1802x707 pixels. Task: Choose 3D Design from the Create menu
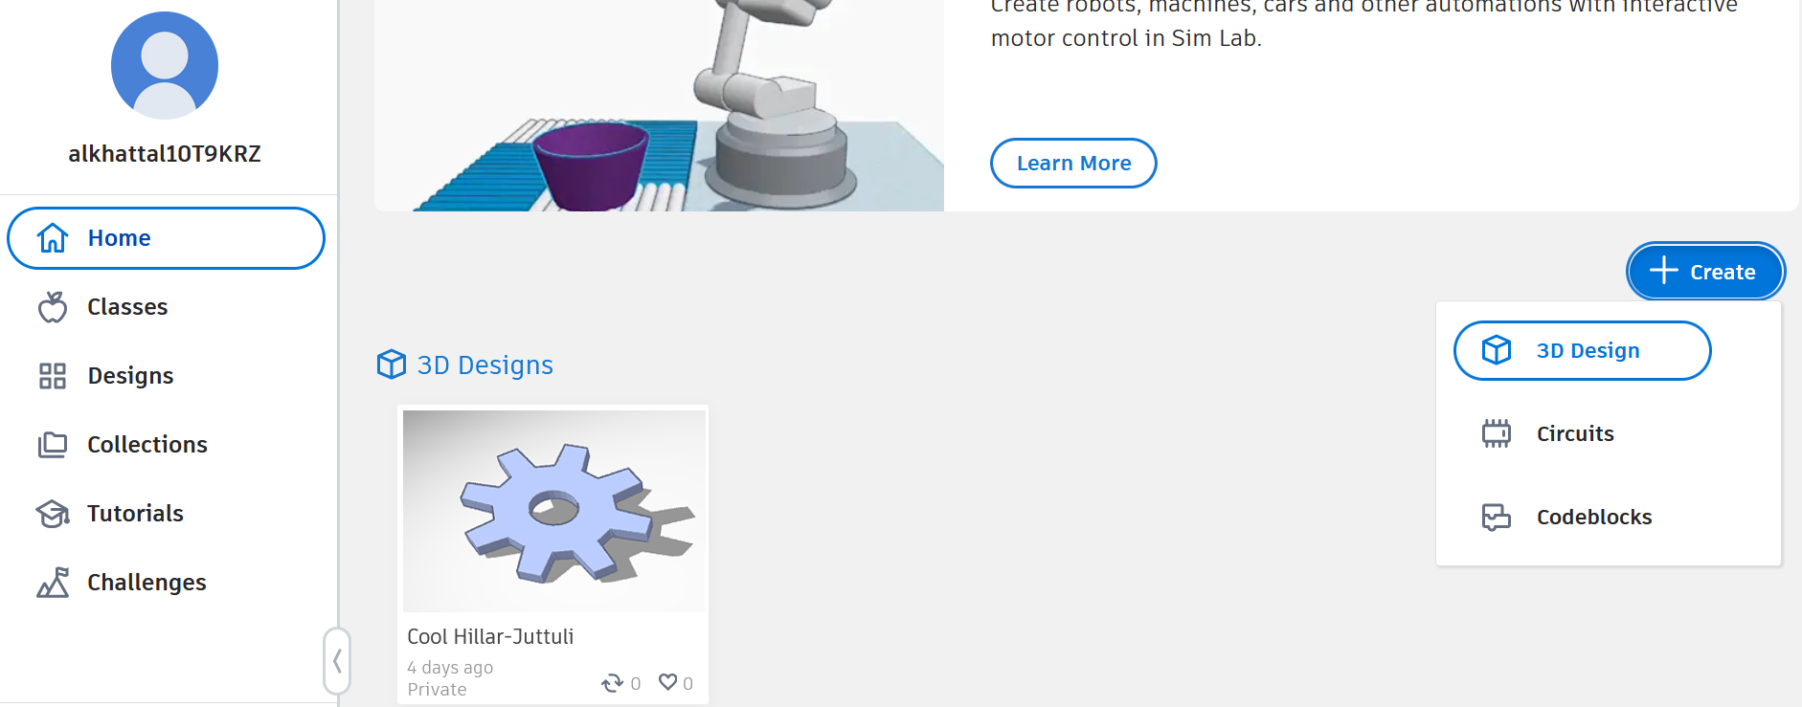click(x=1583, y=350)
